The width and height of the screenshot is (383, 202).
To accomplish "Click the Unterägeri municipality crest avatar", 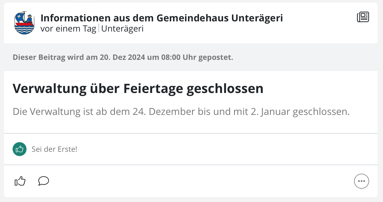I will click(x=24, y=23).
